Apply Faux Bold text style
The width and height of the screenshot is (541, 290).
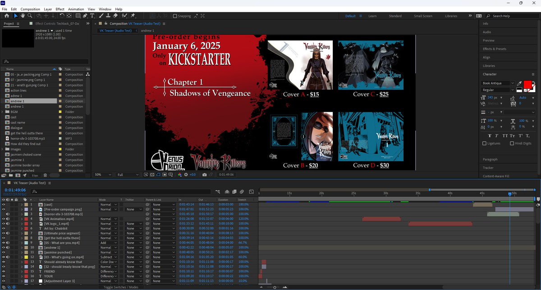tap(490, 135)
